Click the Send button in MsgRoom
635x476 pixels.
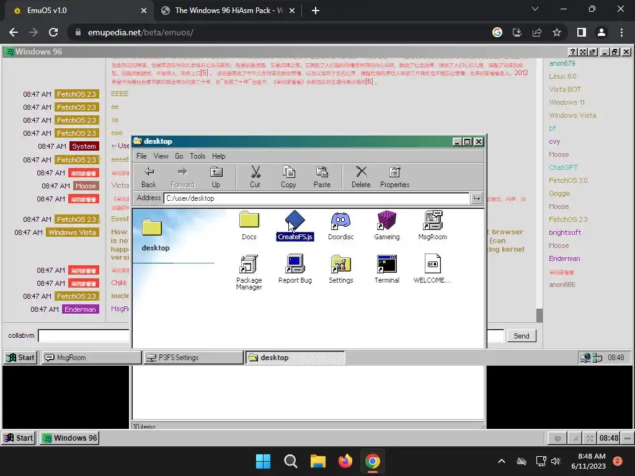coord(521,335)
